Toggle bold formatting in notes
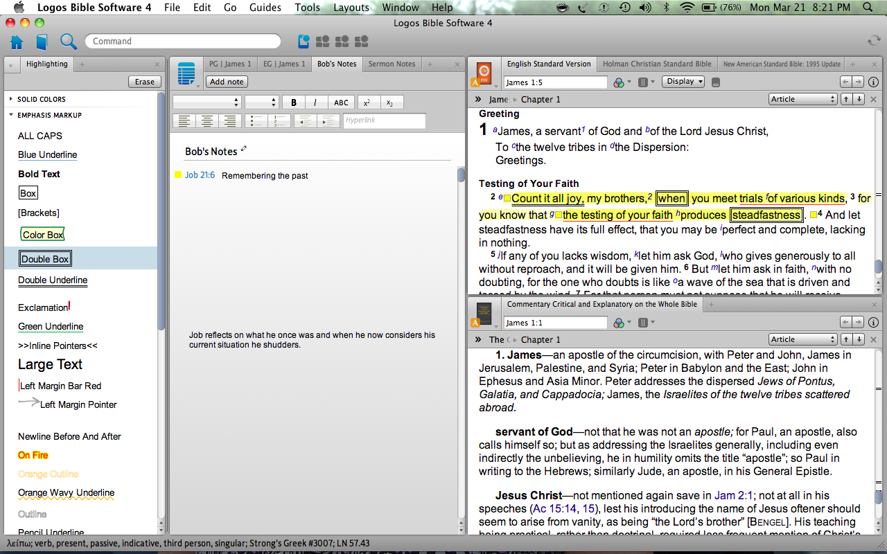The height and width of the screenshot is (554, 887). point(294,102)
